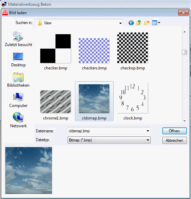Open Computer location in sidebar
The image size is (191, 199).
point(18,100)
